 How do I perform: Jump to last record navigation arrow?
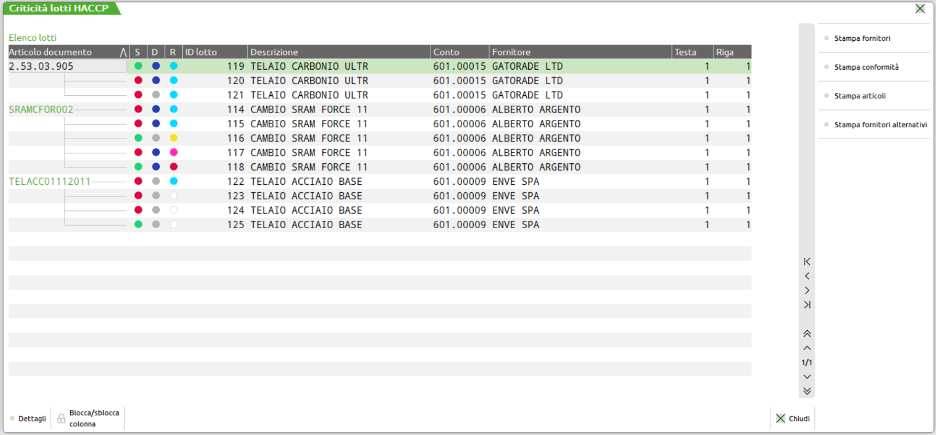click(807, 305)
